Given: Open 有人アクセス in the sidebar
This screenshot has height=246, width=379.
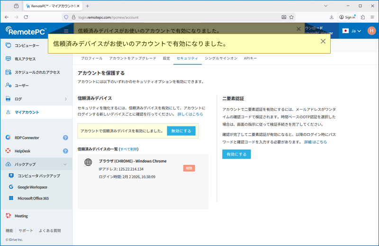Looking at the screenshot, I should coord(25,59).
